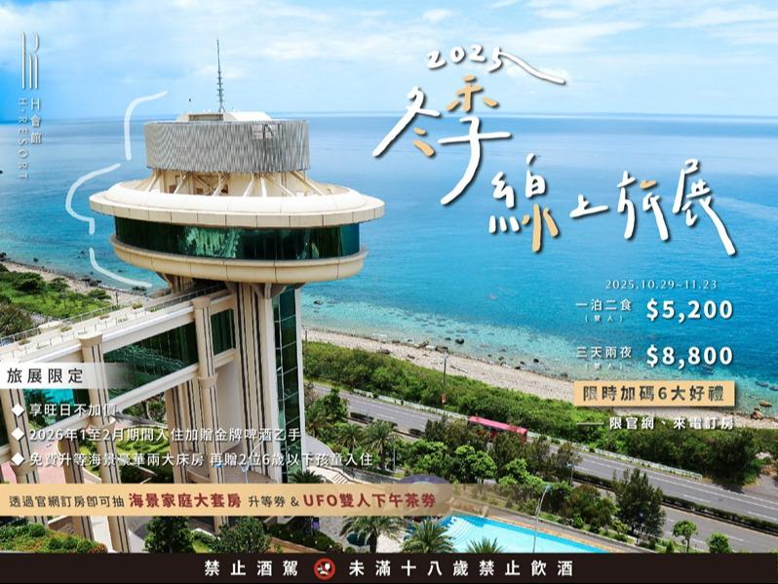Click the red bus on the coastal road

click(497, 426)
